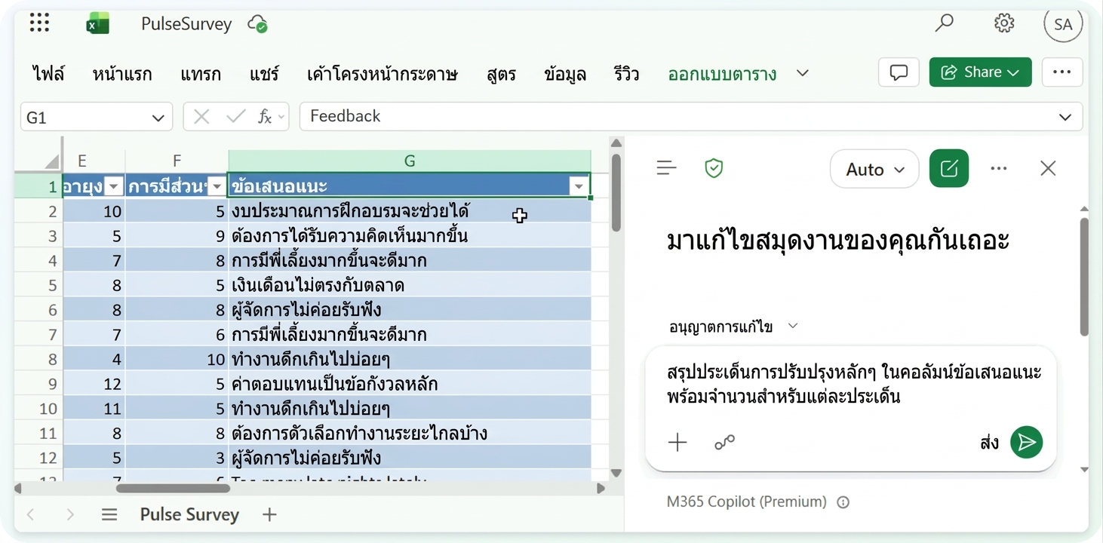
Task: Expand the formula bar chevron
Action: pyautogui.click(x=1065, y=117)
